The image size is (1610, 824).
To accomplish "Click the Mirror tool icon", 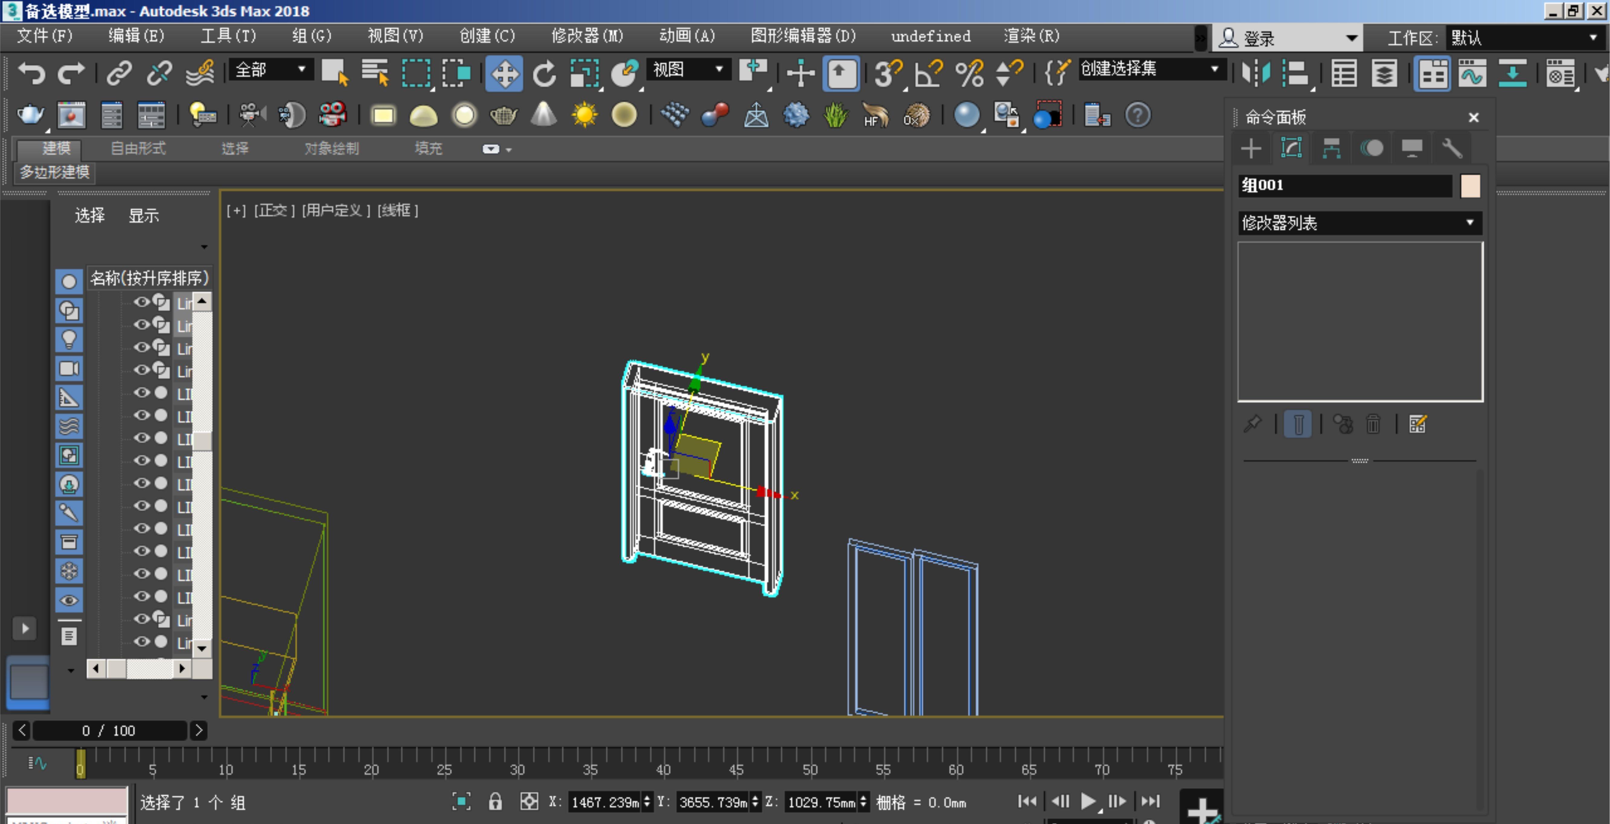I will 1256,74.
